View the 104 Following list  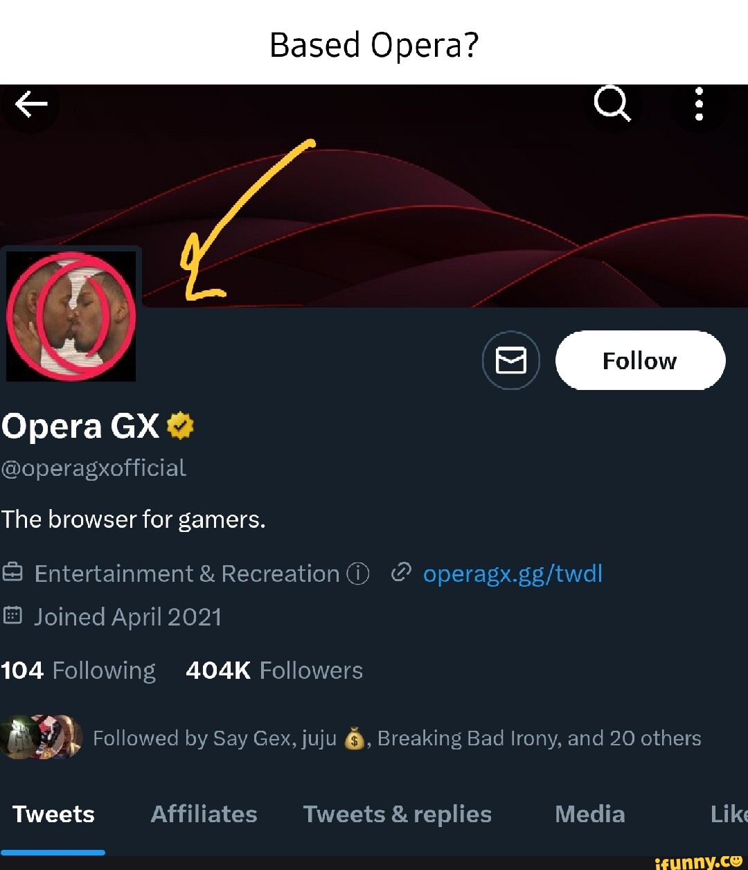tap(78, 671)
